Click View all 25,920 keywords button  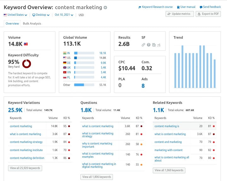point(25,168)
